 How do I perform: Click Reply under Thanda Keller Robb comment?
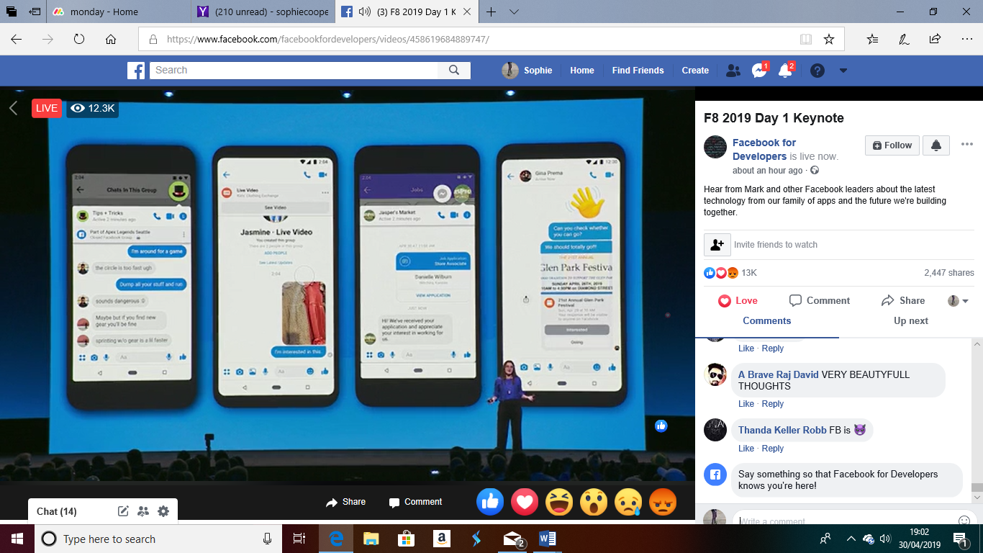[x=773, y=449]
